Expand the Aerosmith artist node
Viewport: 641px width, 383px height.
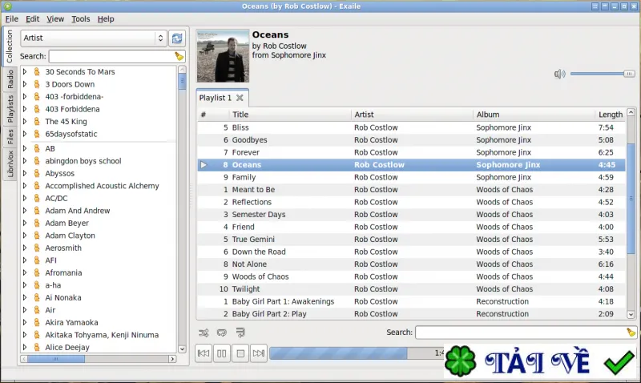pos(25,248)
